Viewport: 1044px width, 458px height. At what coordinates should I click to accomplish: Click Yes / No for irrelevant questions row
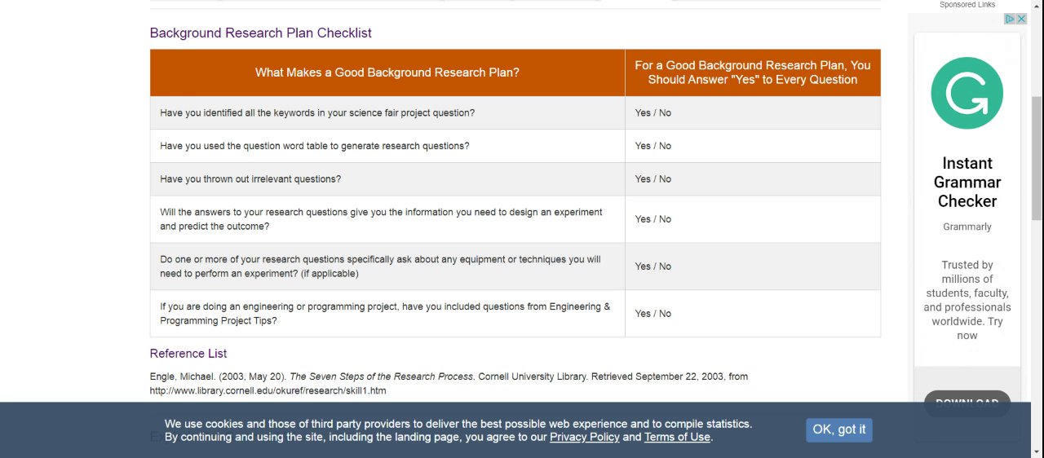point(653,178)
